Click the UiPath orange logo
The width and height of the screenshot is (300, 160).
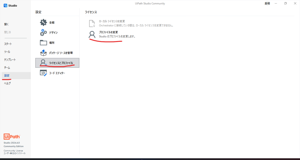pos(12,137)
